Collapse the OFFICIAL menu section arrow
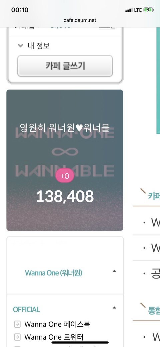160x347 pixels. (114, 308)
